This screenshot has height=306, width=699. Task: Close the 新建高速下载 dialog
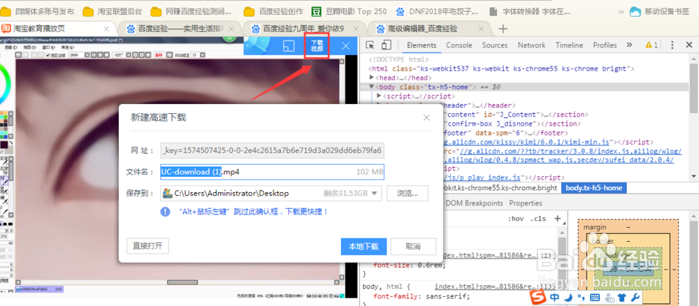[426, 117]
